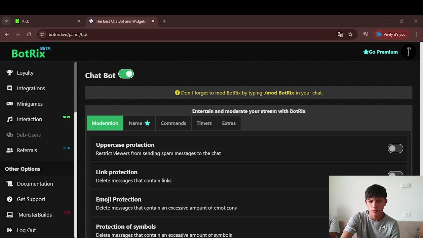Click the Integrations sidebar icon
The width and height of the screenshot is (423, 238).
pyautogui.click(x=10, y=88)
